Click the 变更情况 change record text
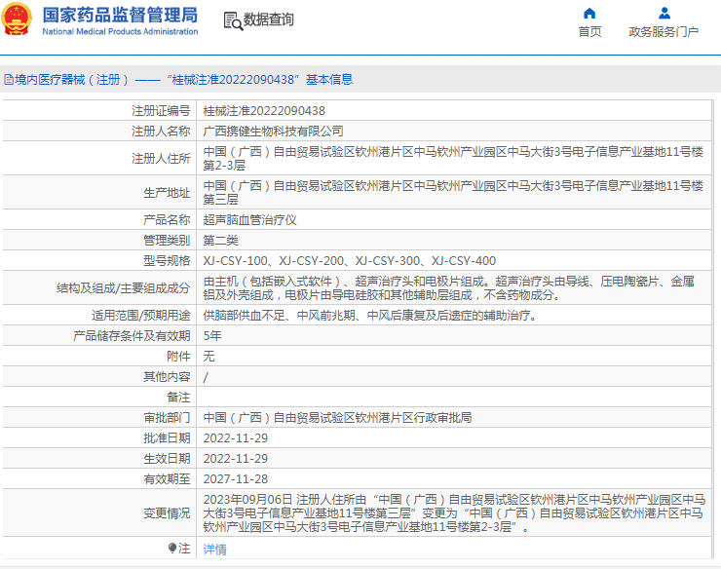Screen dimensions: 721x569 [x=454, y=512]
